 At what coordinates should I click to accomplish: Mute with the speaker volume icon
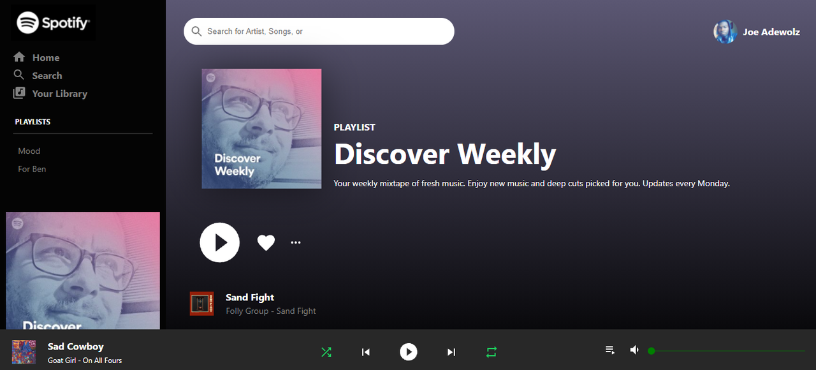(x=634, y=350)
